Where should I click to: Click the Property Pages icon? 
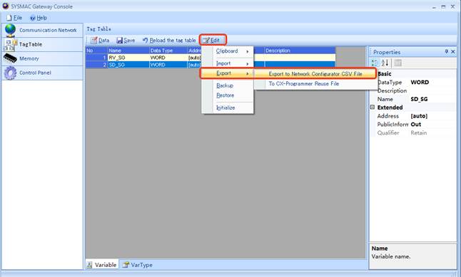397,63
